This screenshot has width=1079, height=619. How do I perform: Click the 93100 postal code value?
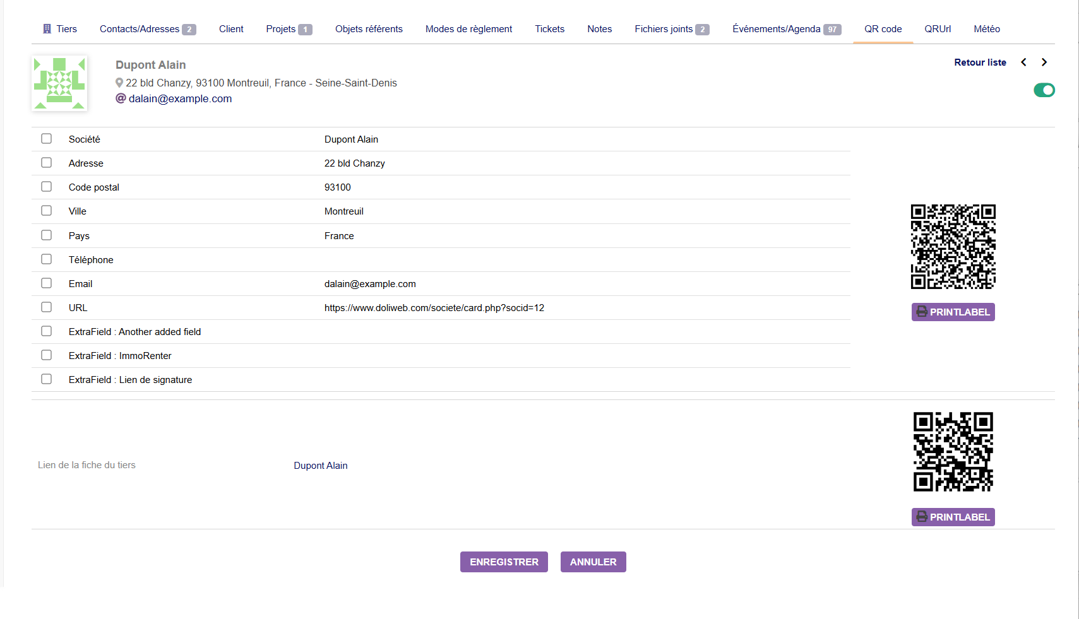338,187
